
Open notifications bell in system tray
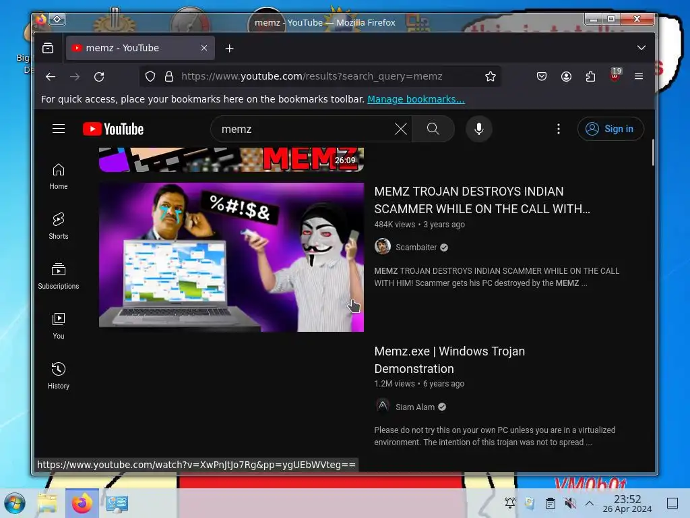click(x=510, y=503)
